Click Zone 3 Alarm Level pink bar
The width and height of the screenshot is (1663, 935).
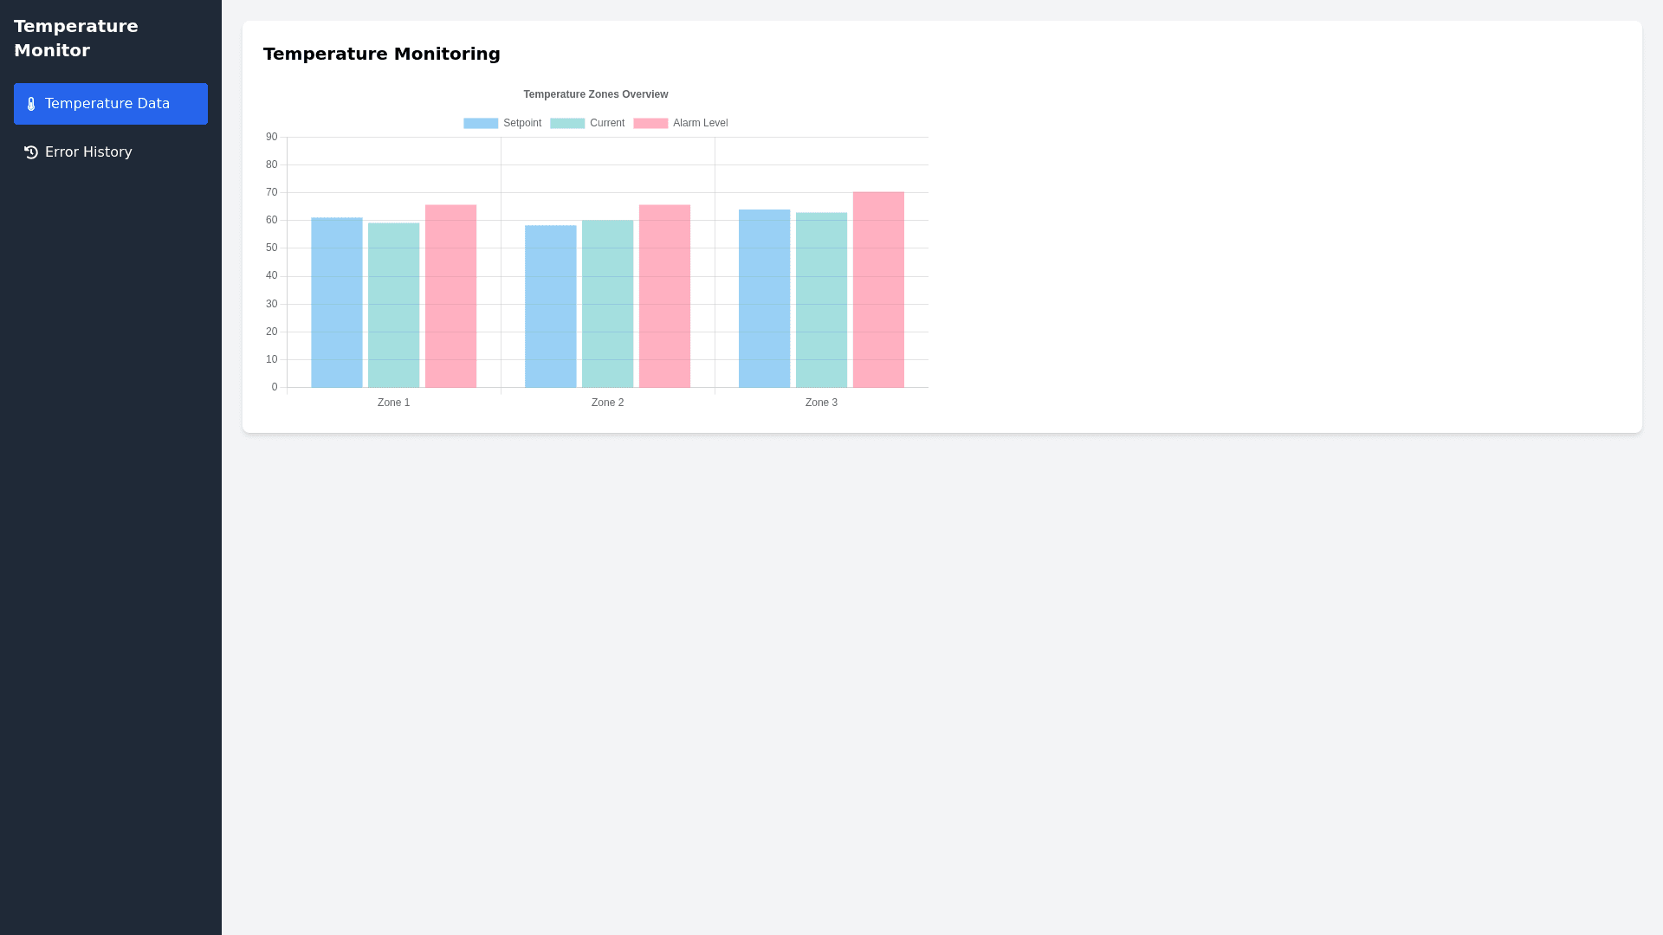878,290
